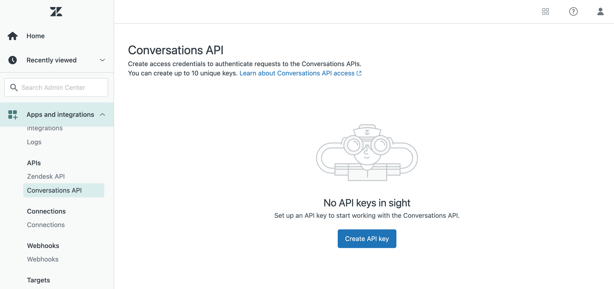Click the search magnifier icon

click(x=14, y=87)
